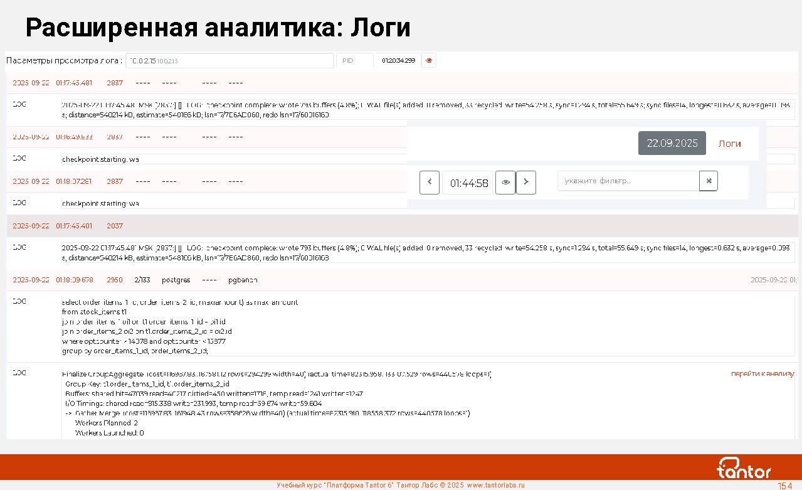Click the www.tantorlabs.ru link in the footer

point(495,485)
